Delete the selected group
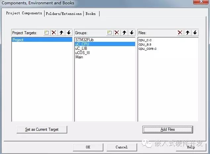Screen dimensions: 210x154 pos(117,33)
